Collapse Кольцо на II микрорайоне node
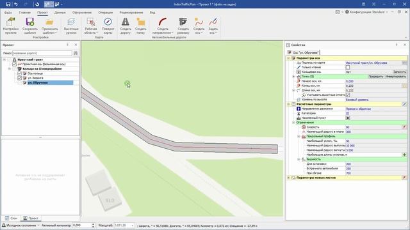 click(9, 69)
